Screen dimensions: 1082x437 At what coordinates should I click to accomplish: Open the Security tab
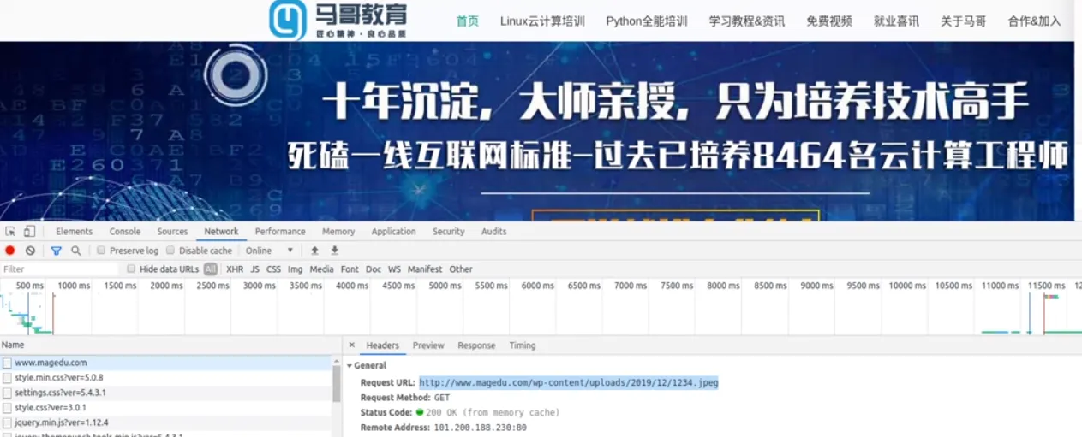point(448,232)
